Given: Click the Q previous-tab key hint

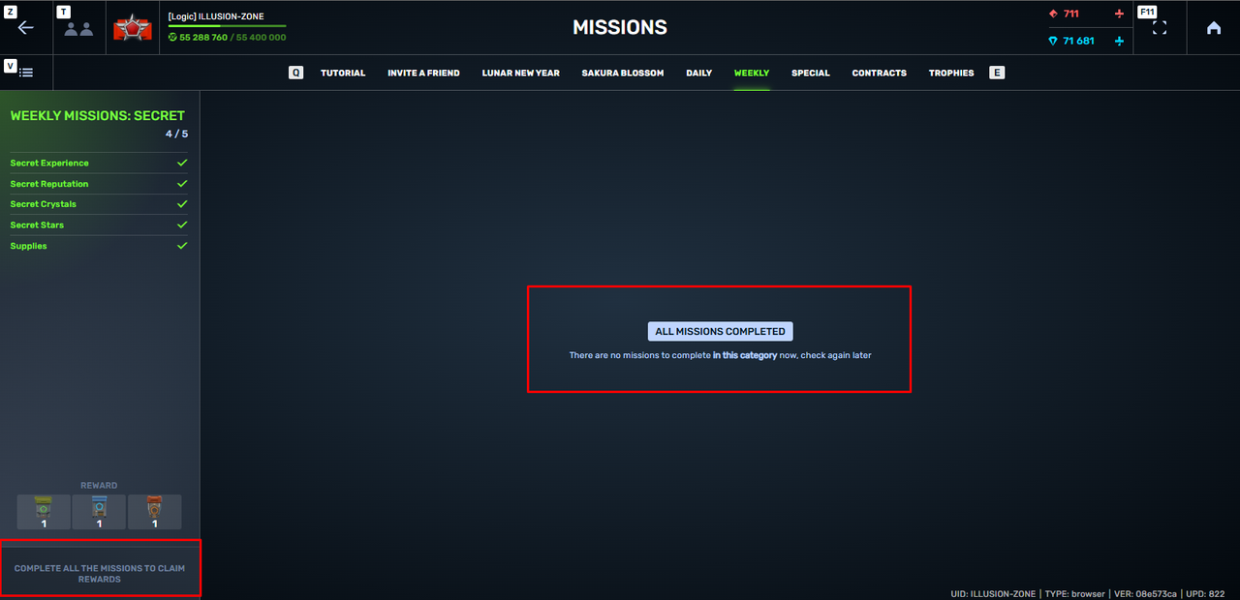Looking at the screenshot, I should [x=296, y=73].
